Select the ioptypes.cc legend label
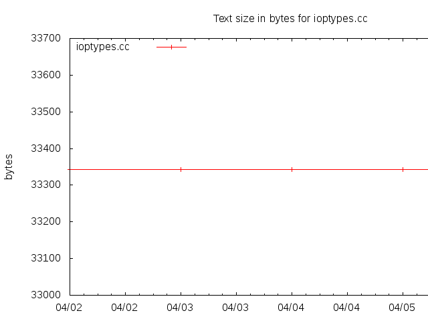The image size is (428, 321). pyautogui.click(x=103, y=47)
